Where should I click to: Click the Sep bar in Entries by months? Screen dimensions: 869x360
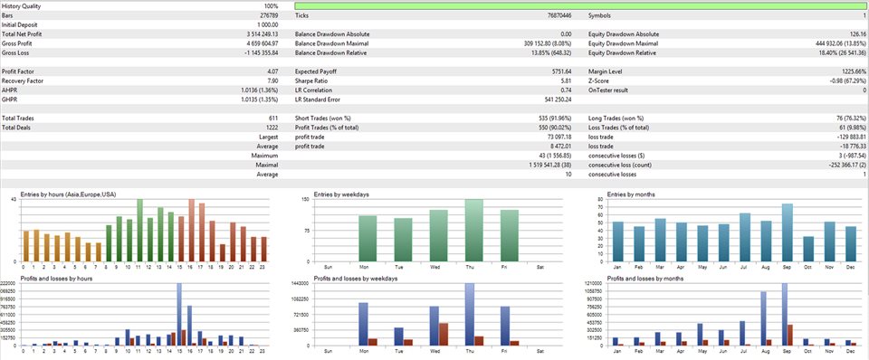click(788, 232)
